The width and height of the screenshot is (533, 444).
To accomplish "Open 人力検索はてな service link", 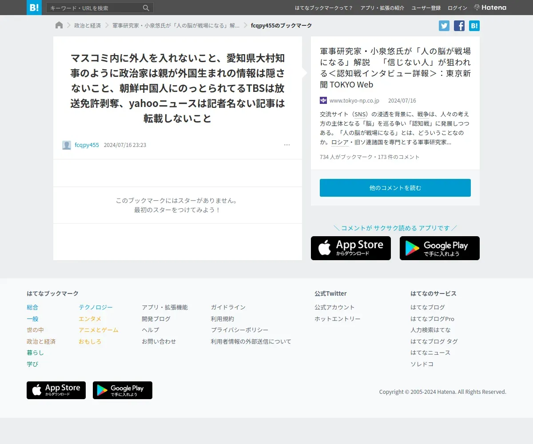I will click(x=430, y=330).
